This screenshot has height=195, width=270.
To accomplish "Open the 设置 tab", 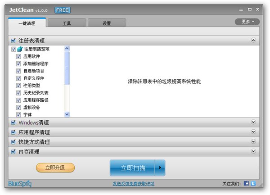I will tap(107, 23).
